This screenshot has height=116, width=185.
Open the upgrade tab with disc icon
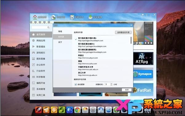pyautogui.click(x=58, y=17)
